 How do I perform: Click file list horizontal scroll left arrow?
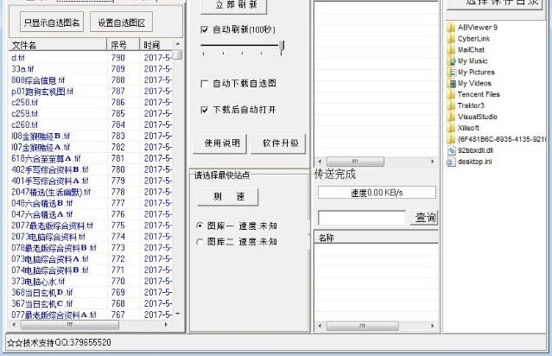point(14,325)
